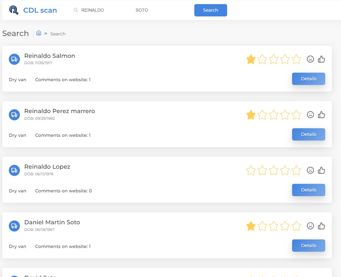Rate Reinaldo Salmon three stars
Viewport: 341px width, 277px height.
pos(273,59)
